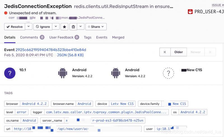Click the TAGS section heading
The width and height of the screenshot is (224, 137).
point(8,93)
